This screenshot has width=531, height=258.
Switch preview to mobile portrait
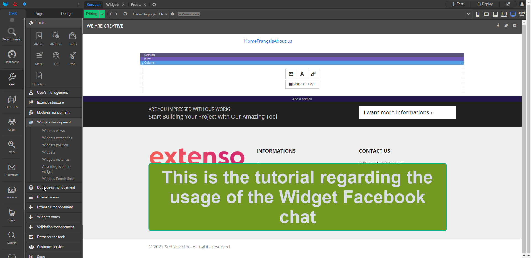tap(478, 14)
